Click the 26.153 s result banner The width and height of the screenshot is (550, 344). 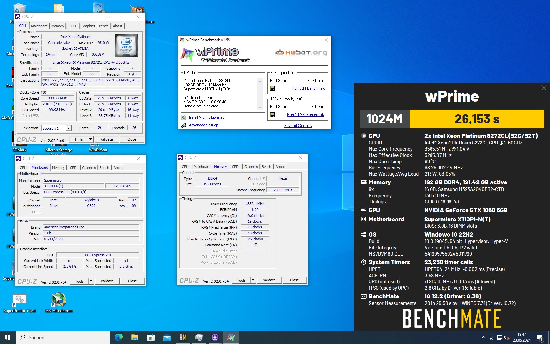477,119
